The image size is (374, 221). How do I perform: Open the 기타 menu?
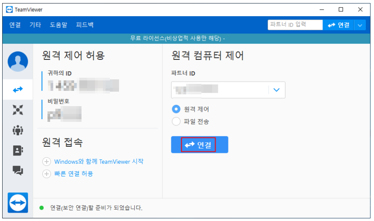[35, 25]
